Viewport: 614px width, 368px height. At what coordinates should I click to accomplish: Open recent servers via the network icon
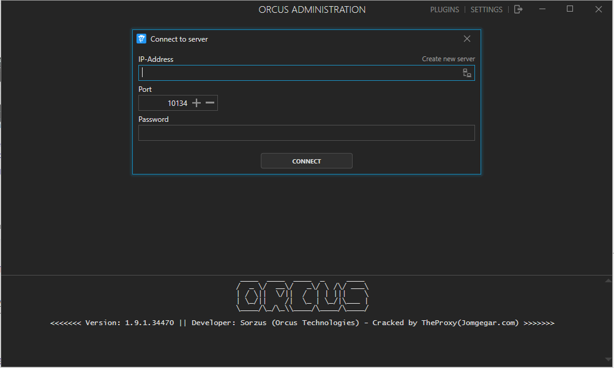467,72
